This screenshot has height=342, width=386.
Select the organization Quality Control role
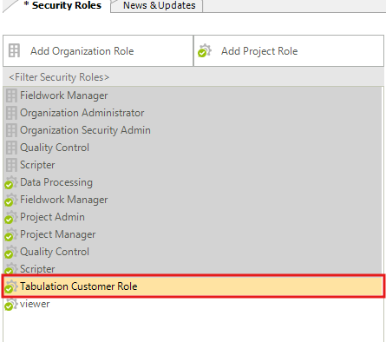193,148
